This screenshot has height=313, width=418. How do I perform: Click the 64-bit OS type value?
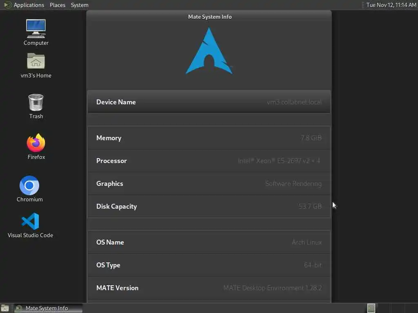313,265
